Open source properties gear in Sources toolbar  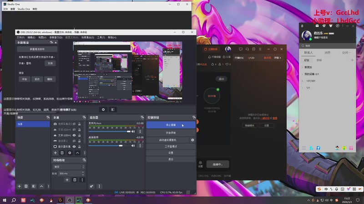[70, 153]
